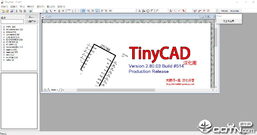This screenshot has height=135, width=257.
Task: Open the 选项(O) Options menu
Action: pyautogui.click(x=41, y=7)
